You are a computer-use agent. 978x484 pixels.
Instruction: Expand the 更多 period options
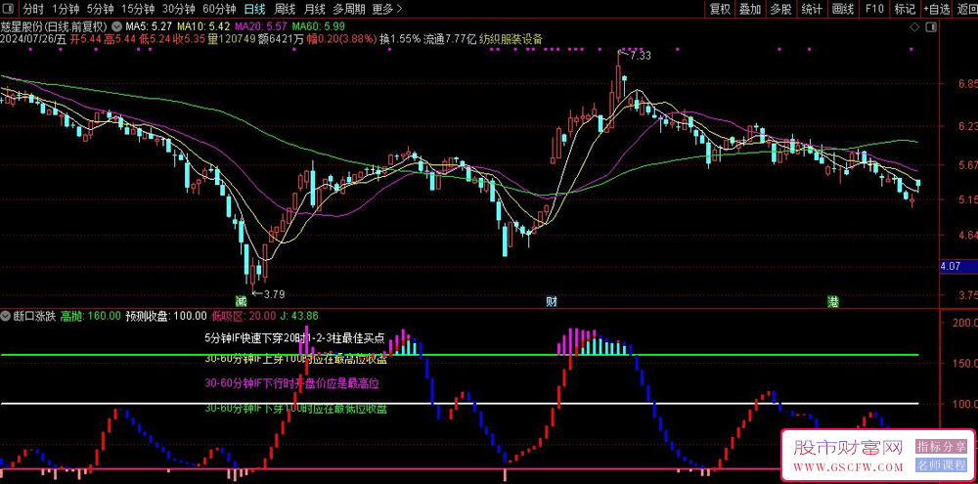pos(386,9)
